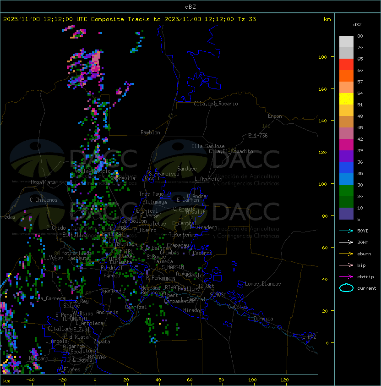Pick the 36 dBZ blue swatch
Image resolution: width=381 pixels, height=386 pixels.
[x=346, y=168]
